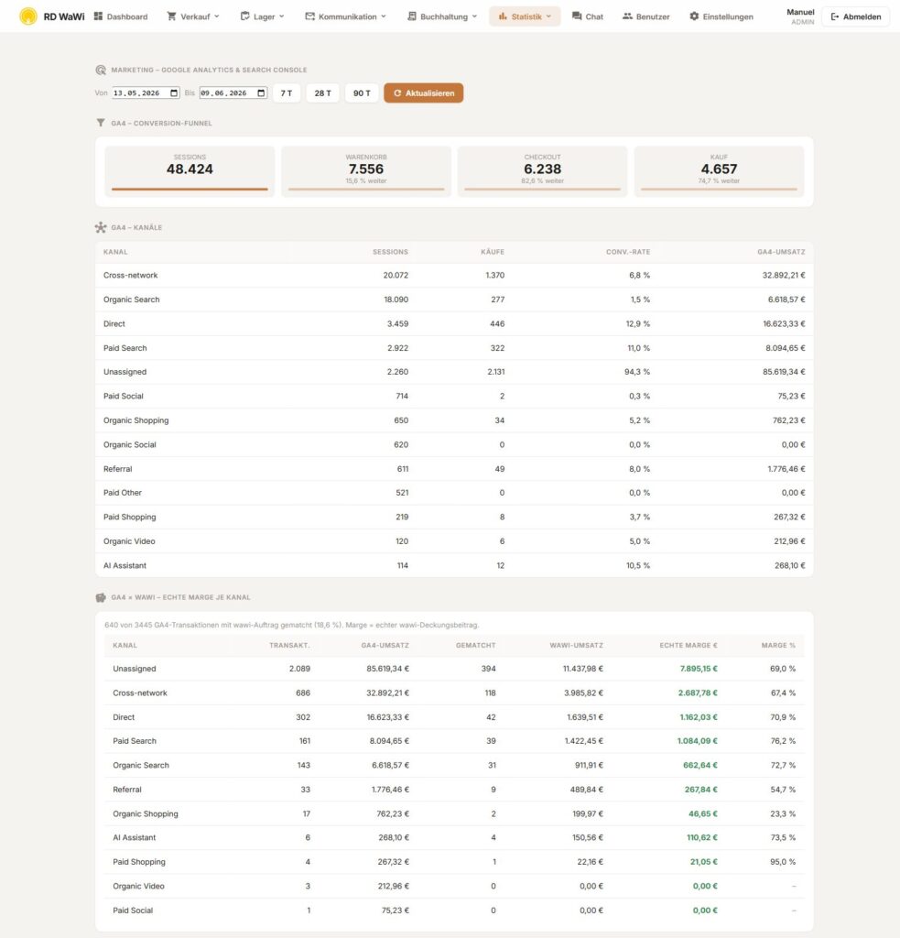900x938 pixels.
Task: Click the Benutzer people icon
Action: coord(627,16)
